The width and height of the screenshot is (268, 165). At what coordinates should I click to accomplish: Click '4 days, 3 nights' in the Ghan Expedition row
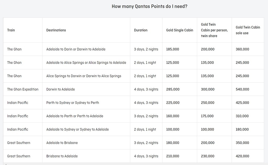[146, 89]
